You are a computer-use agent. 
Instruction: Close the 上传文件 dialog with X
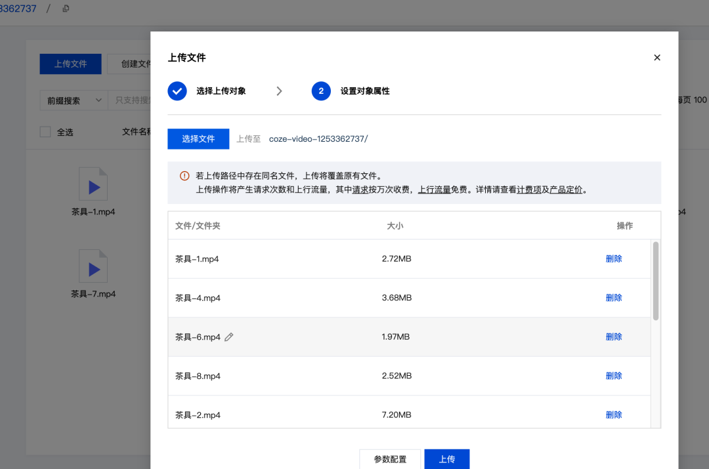(657, 58)
